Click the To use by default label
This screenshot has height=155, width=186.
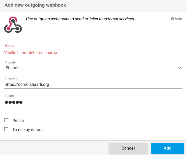(28, 130)
